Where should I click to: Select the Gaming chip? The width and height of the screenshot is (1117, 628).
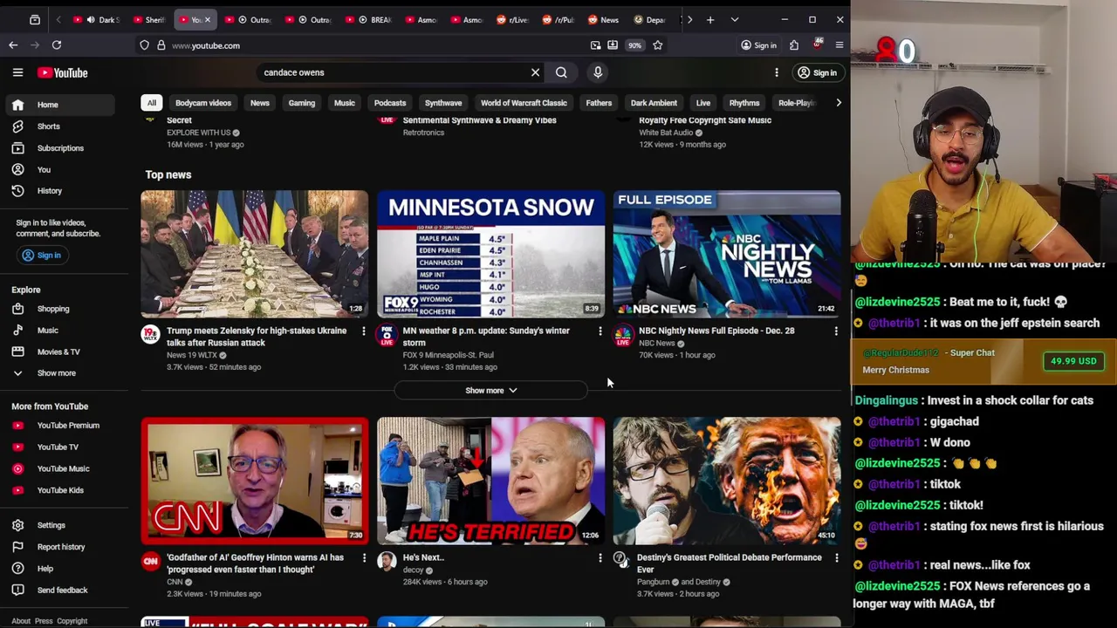pos(302,103)
